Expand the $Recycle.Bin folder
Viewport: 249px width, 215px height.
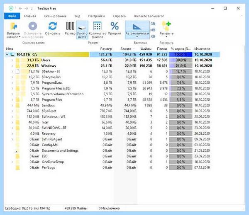tap(12, 77)
